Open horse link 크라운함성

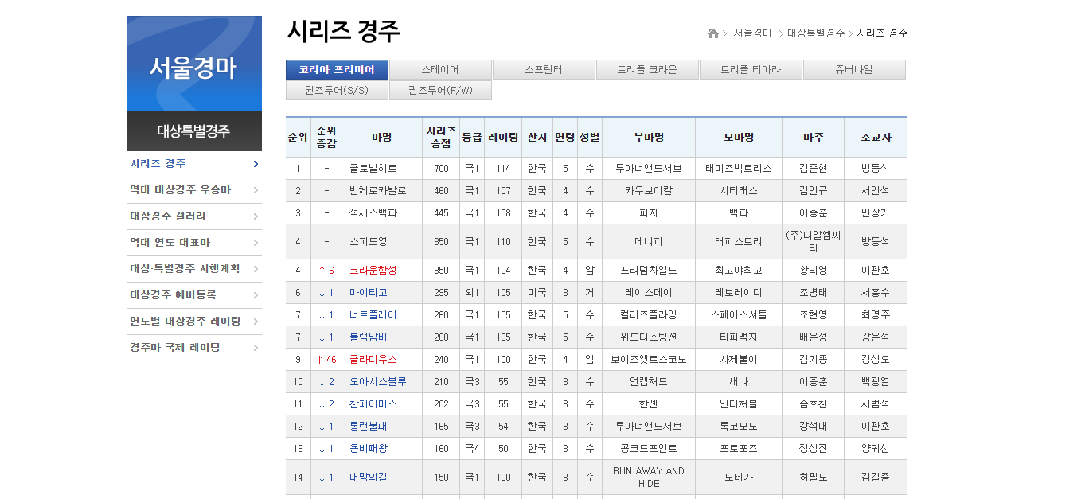(x=373, y=271)
